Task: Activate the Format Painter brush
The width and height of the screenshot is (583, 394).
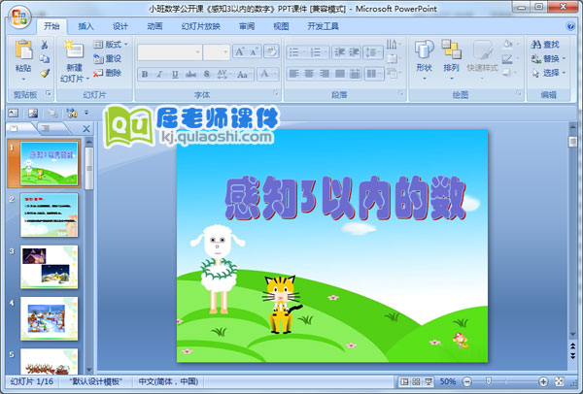Action: [x=45, y=73]
